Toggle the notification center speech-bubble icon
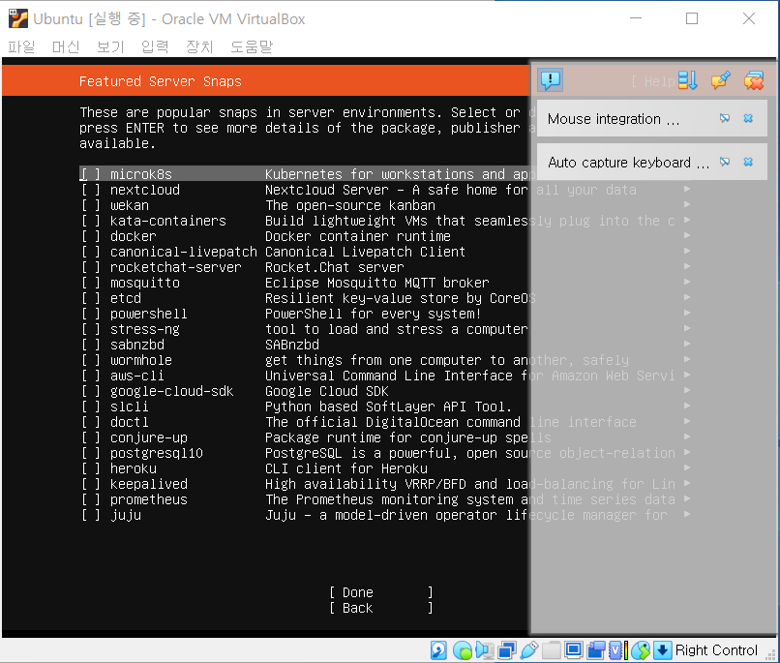This screenshot has height=663, width=780. (551, 80)
